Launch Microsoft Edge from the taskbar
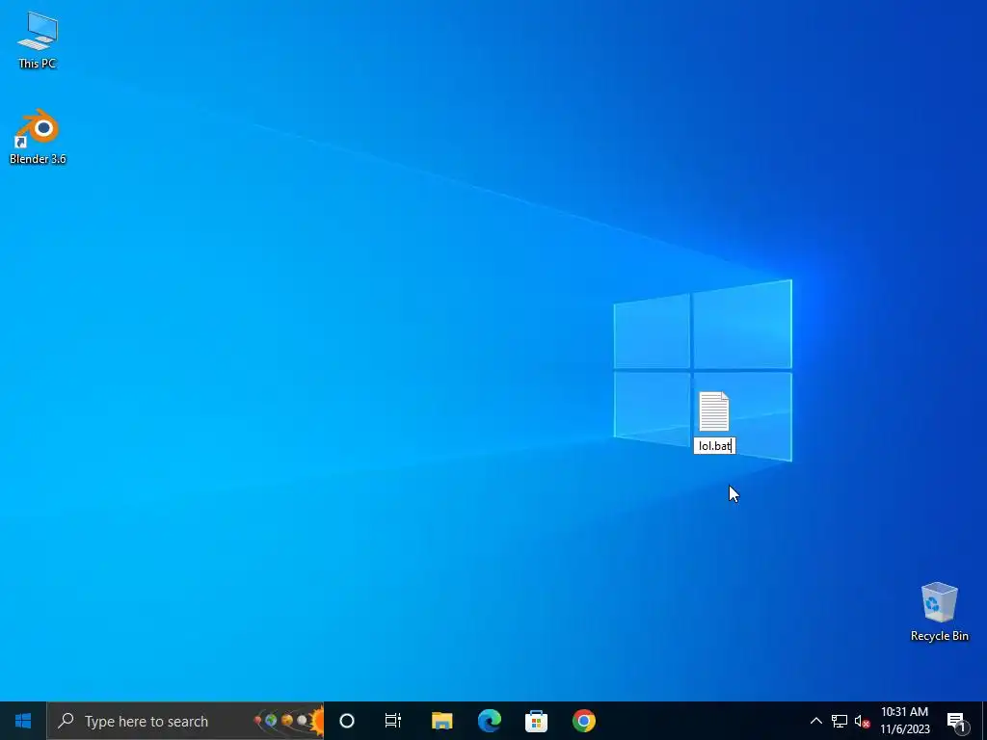987x740 pixels. 489,721
